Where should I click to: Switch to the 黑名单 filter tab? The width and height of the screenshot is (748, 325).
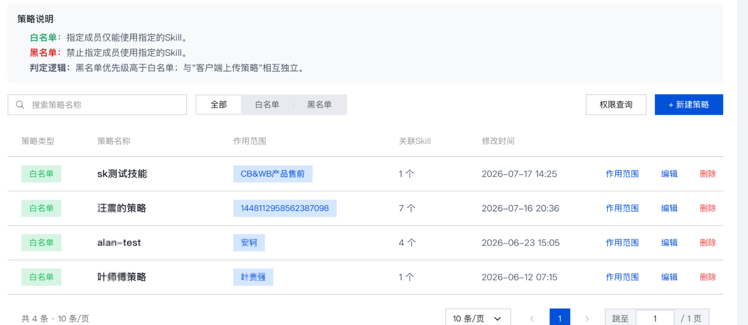coord(319,105)
